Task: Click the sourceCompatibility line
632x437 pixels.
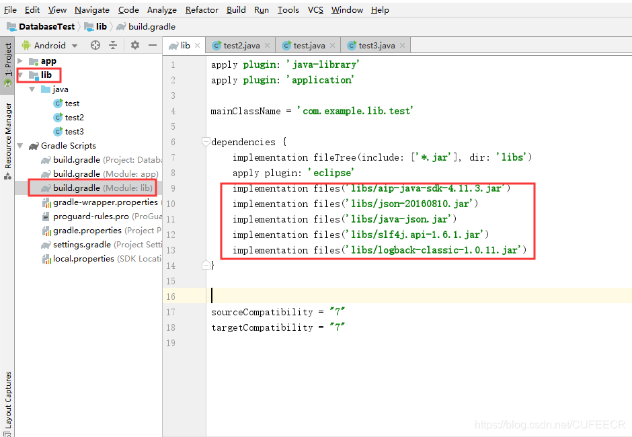Action: click(x=278, y=312)
